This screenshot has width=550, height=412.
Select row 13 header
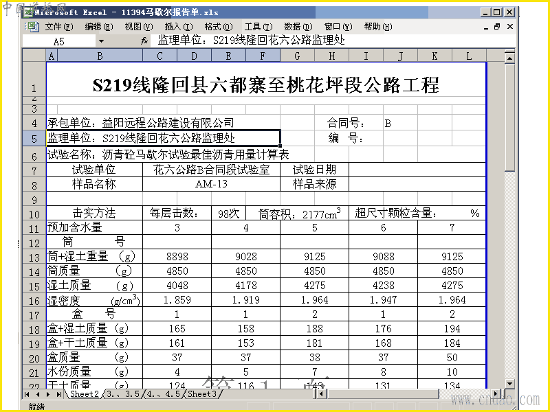(34, 257)
